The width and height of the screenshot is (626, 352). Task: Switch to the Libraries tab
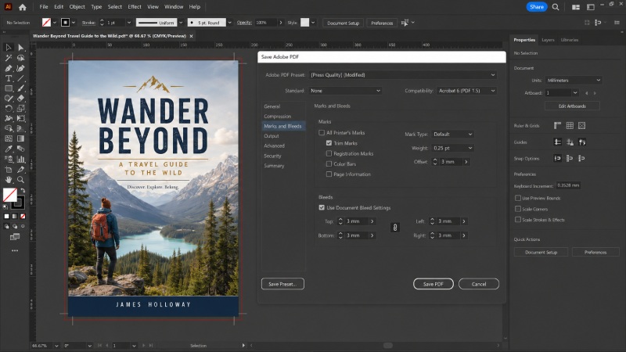coord(570,40)
